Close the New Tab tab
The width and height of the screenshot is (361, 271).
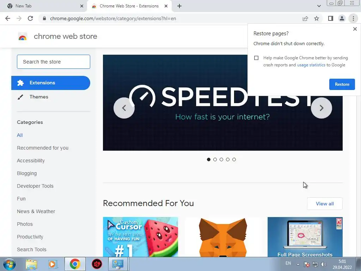tap(82, 6)
